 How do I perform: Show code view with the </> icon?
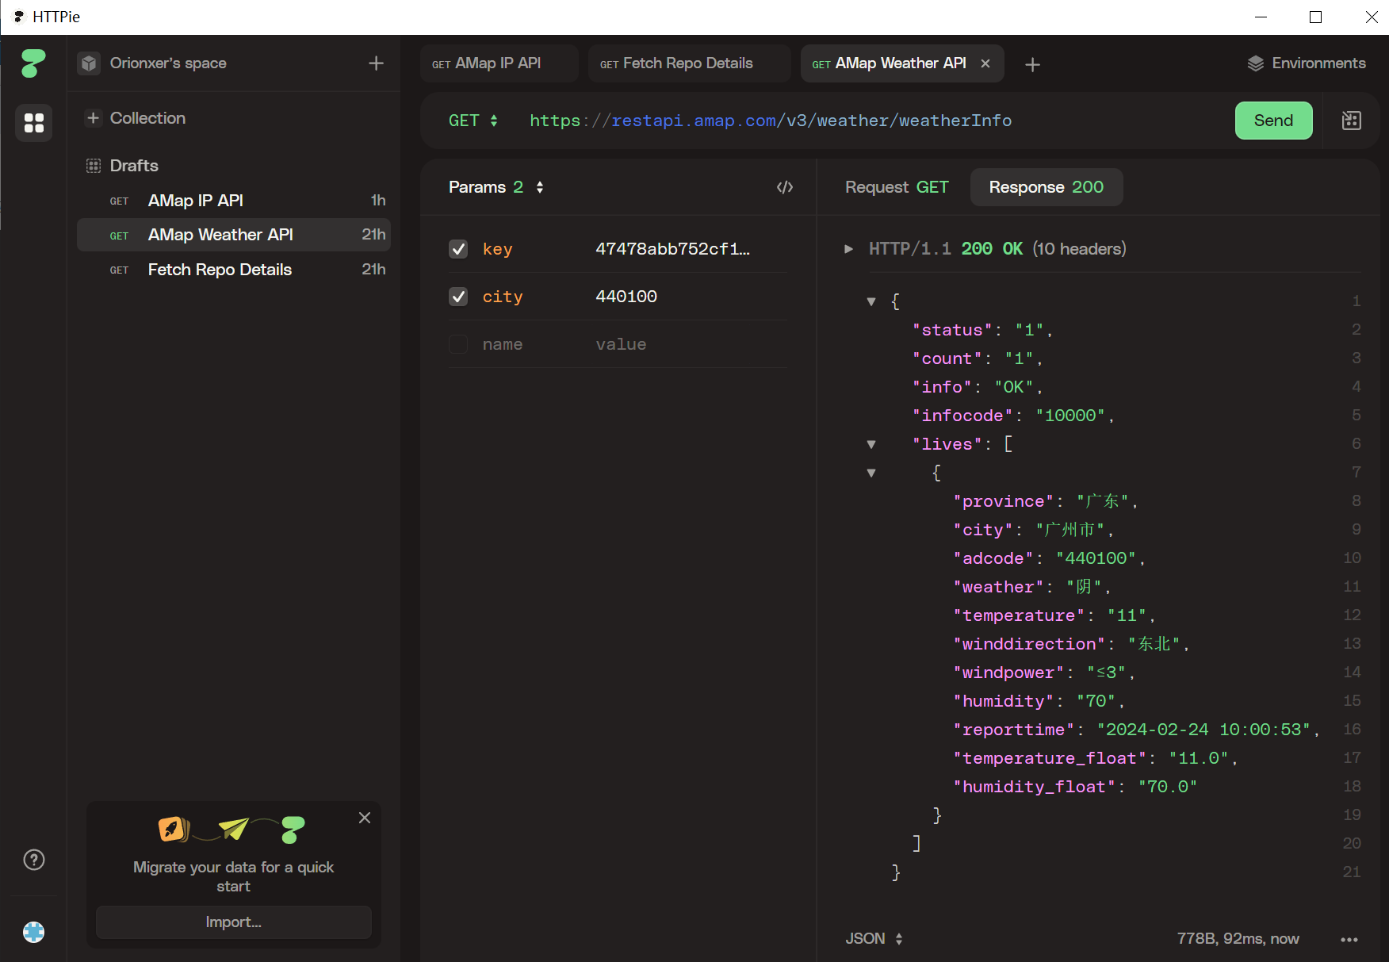[785, 187]
